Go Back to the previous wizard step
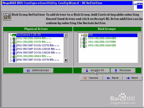 coord(113,78)
